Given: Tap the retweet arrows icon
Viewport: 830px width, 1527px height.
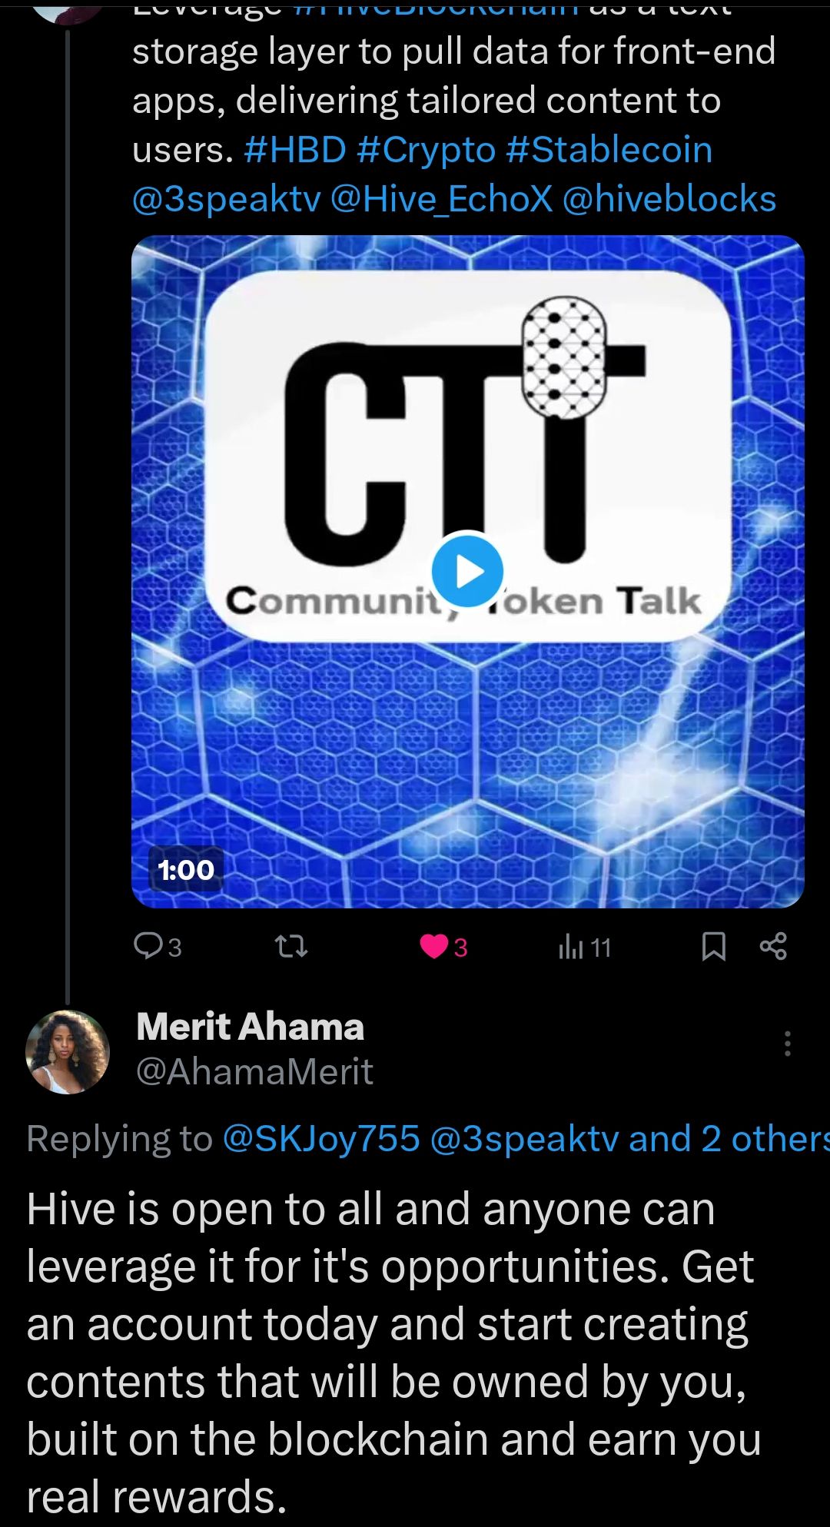Looking at the screenshot, I should pos(291,946).
